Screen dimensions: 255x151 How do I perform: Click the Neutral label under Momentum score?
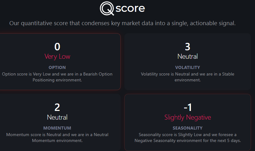(x=57, y=117)
